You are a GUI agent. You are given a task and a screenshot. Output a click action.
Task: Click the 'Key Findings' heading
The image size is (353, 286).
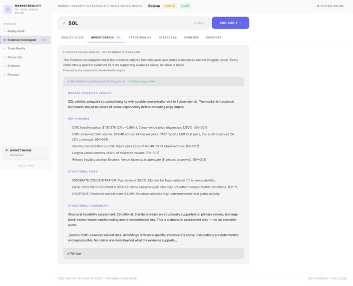pos(78,119)
